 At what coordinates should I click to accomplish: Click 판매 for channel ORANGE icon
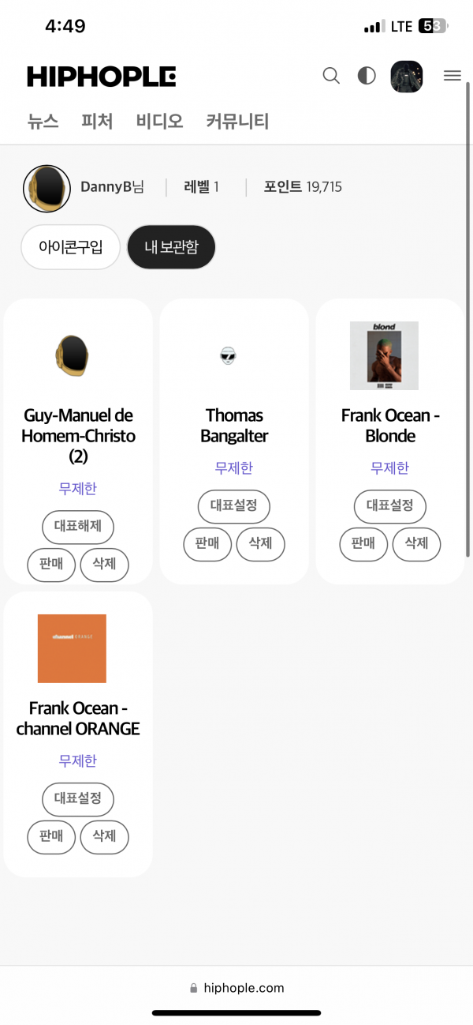[x=51, y=837]
